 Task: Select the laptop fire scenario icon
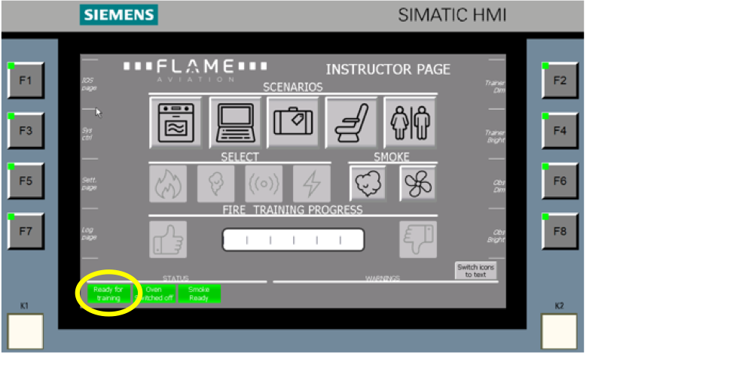pyautogui.click(x=234, y=122)
